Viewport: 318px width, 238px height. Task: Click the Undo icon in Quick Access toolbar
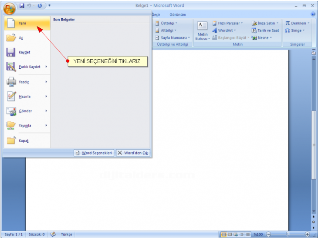point(29,6)
